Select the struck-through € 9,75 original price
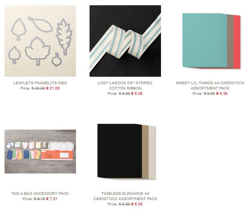 39,199
